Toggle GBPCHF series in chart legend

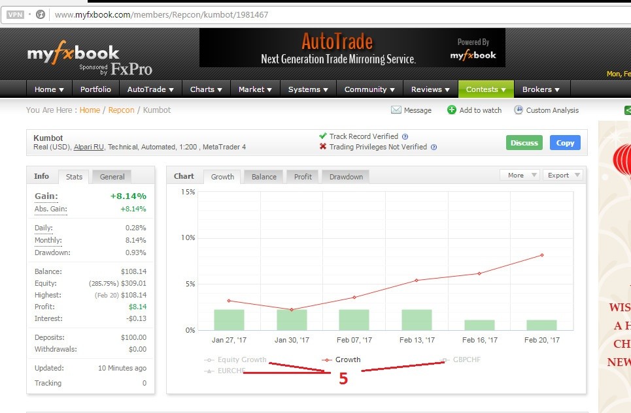(x=461, y=359)
